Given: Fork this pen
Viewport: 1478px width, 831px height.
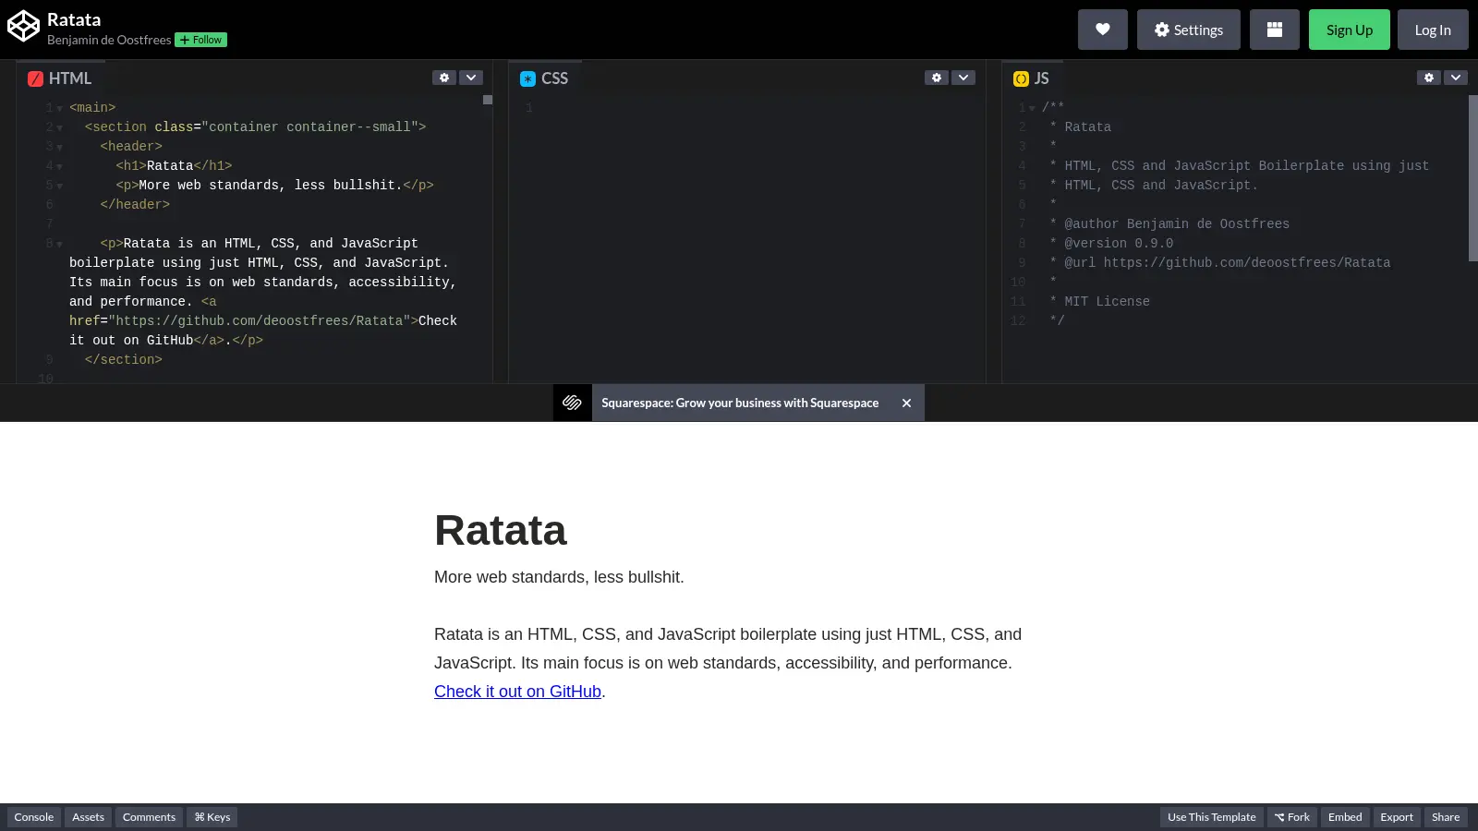Looking at the screenshot, I should pyautogui.click(x=1292, y=817).
